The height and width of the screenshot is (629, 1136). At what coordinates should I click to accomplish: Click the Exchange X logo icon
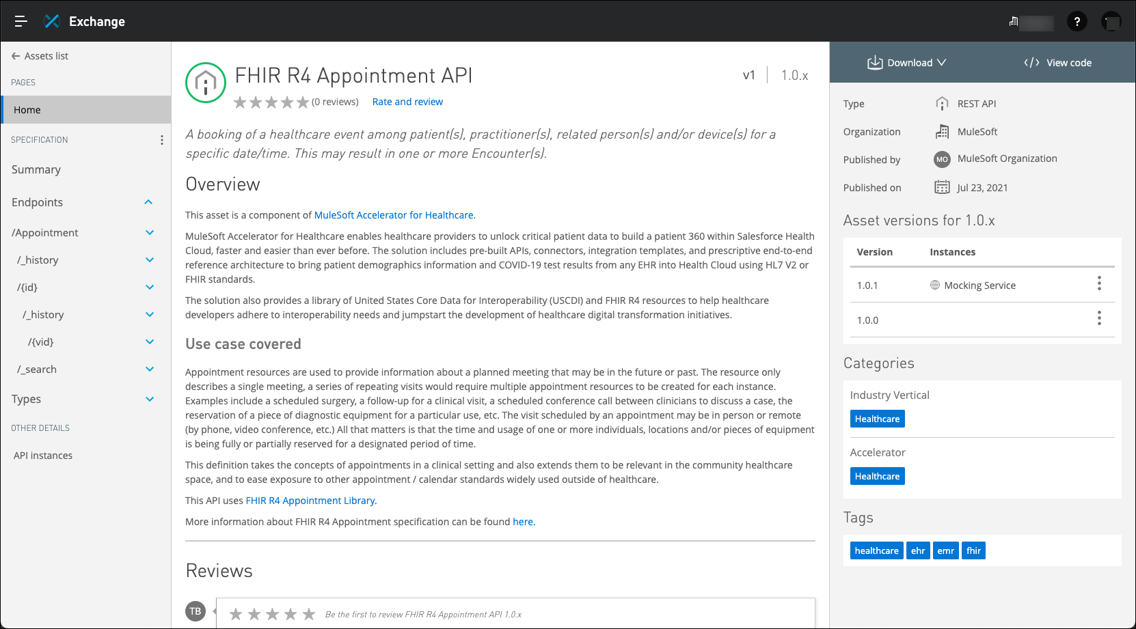(52, 21)
